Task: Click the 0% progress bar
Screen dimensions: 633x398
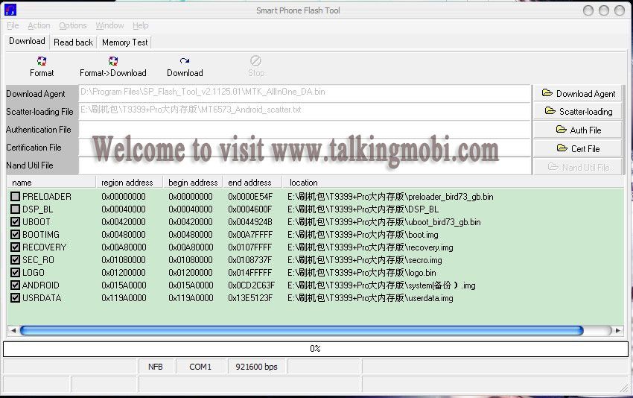Action: (316, 349)
